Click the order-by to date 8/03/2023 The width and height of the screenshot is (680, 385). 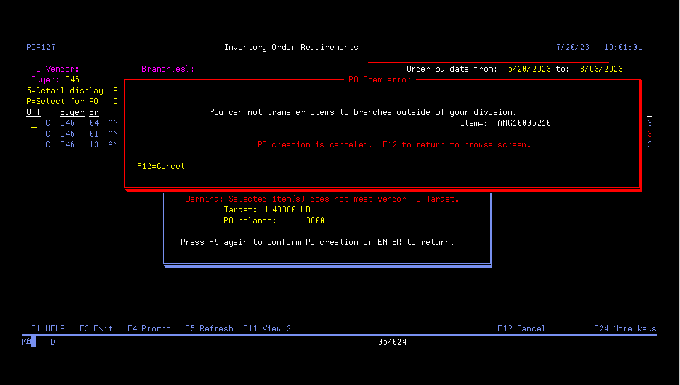coord(599,69)
